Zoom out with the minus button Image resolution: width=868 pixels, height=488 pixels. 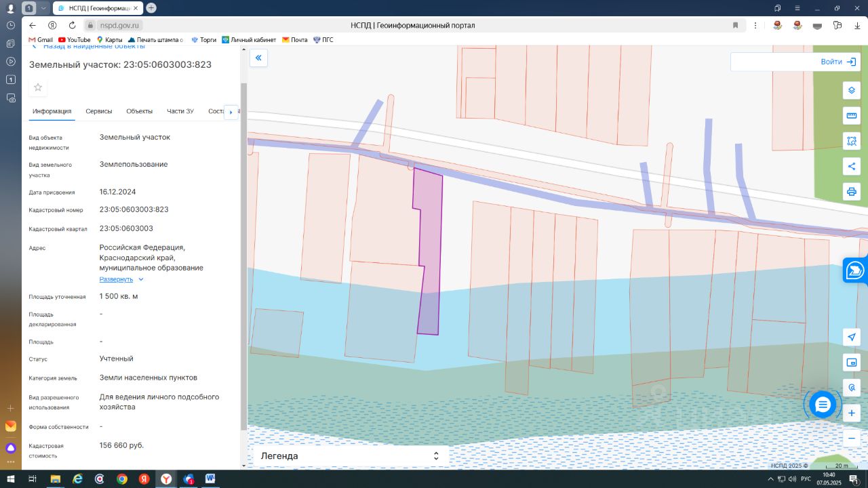pyautogui.click(x=852, y=438)
